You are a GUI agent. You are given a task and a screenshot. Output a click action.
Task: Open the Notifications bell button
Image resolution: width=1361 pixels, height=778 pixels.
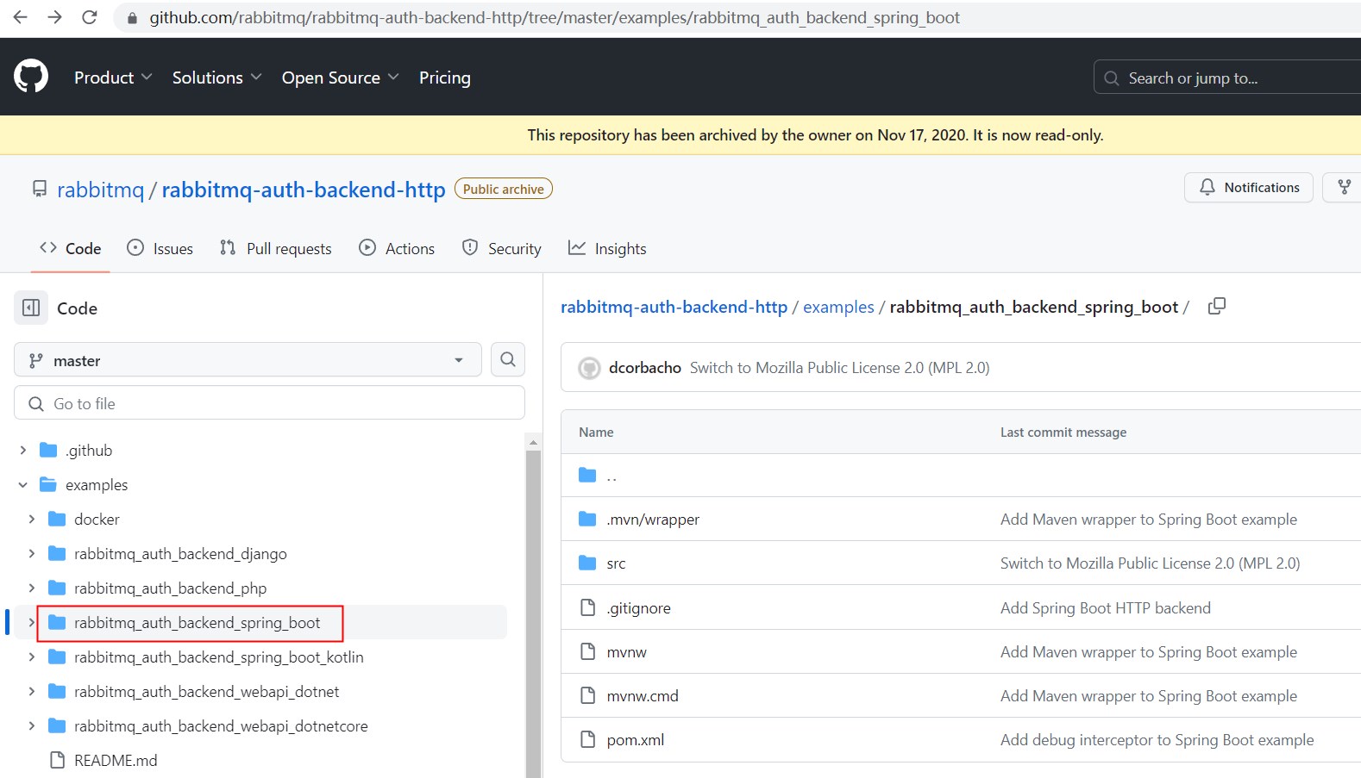tap(1248, 187)
